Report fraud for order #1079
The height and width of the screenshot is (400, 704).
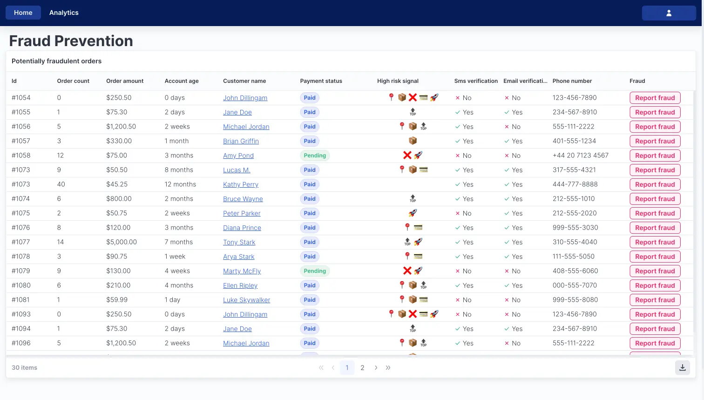(x=655, y=271)
